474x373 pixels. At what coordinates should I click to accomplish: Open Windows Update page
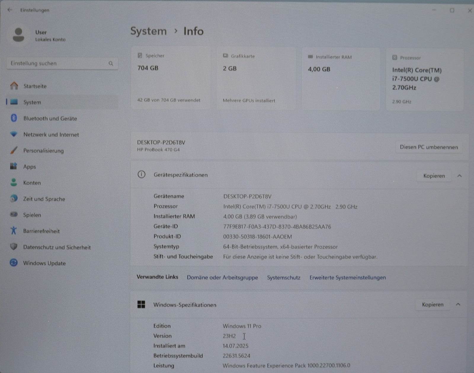pos(62,263)
